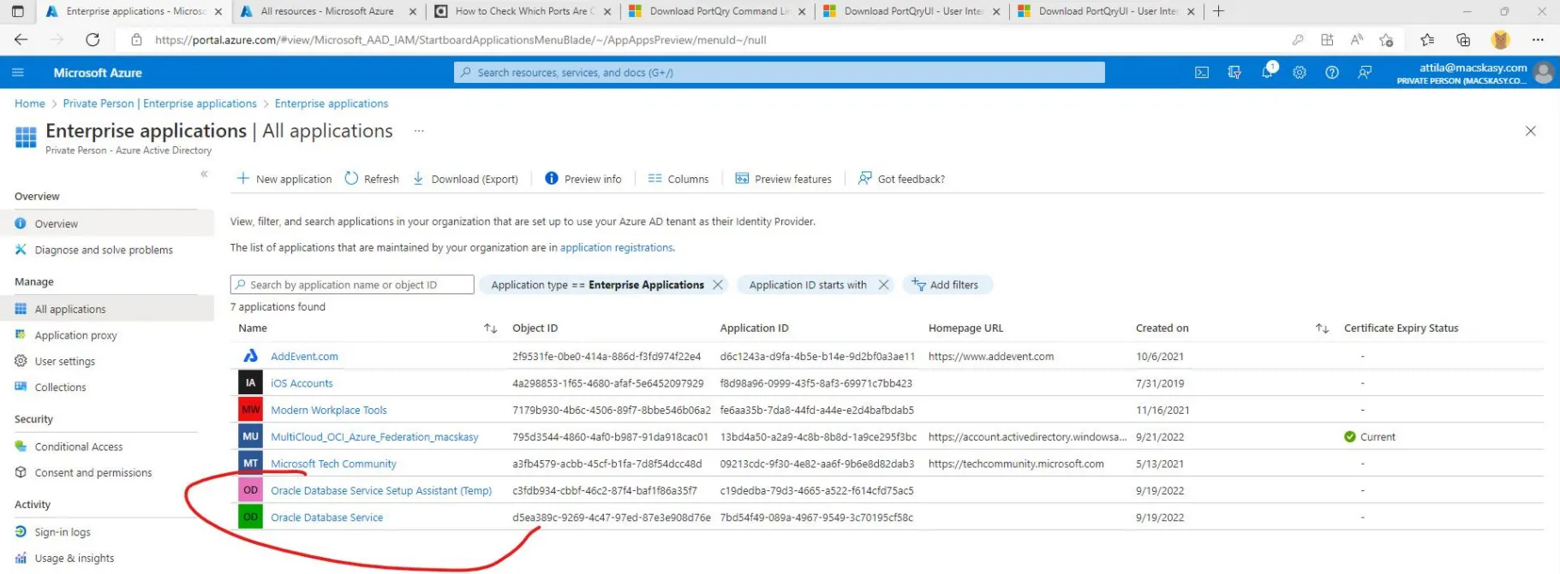Switch to How to Check Which Ports tab
The height and width of the screenshot is (574, 1560).
click(523, 11)
